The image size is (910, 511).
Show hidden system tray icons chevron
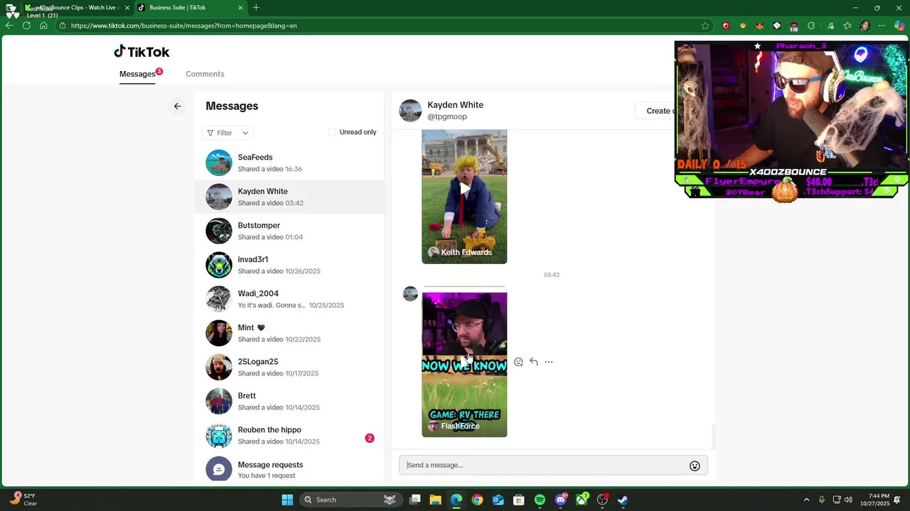click(806, 500)
